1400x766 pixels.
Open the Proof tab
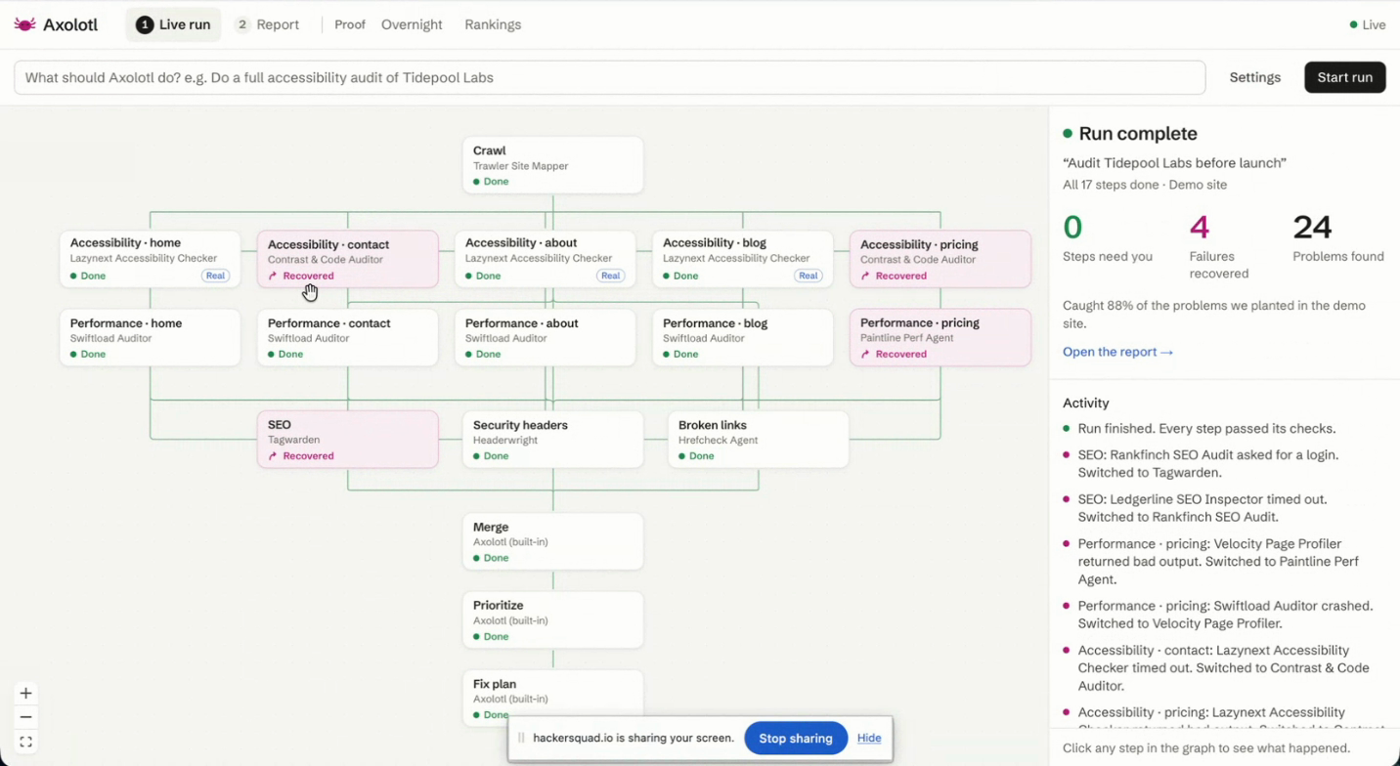click(x=350, y=24)
